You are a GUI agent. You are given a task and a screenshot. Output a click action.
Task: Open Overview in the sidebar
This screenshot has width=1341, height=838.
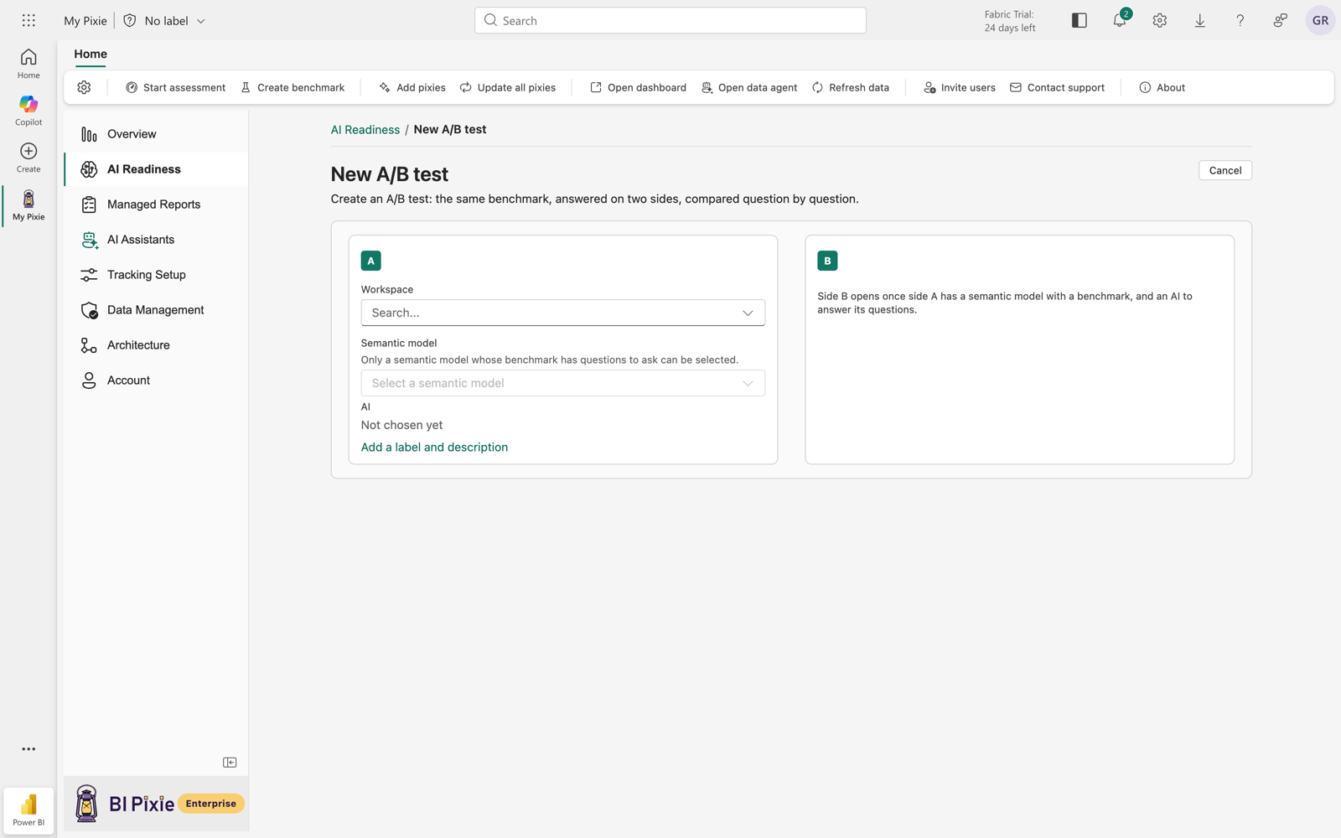point(156,134)
